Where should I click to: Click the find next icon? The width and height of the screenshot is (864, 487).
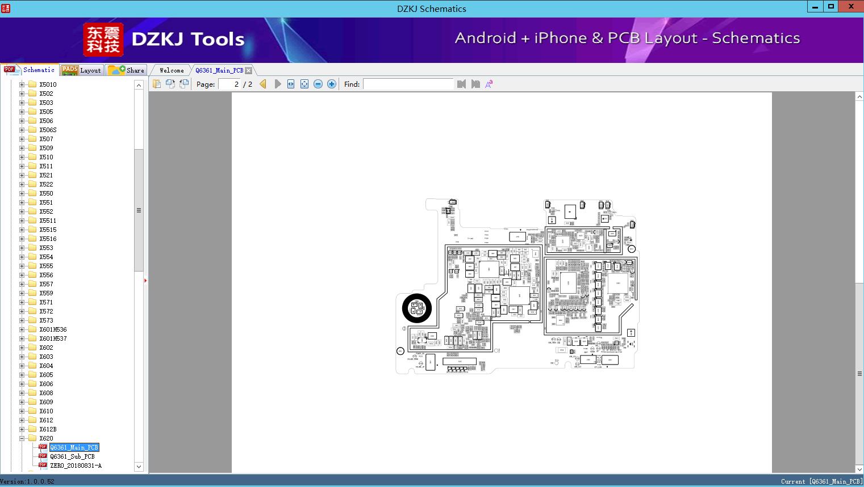[475, 84]
